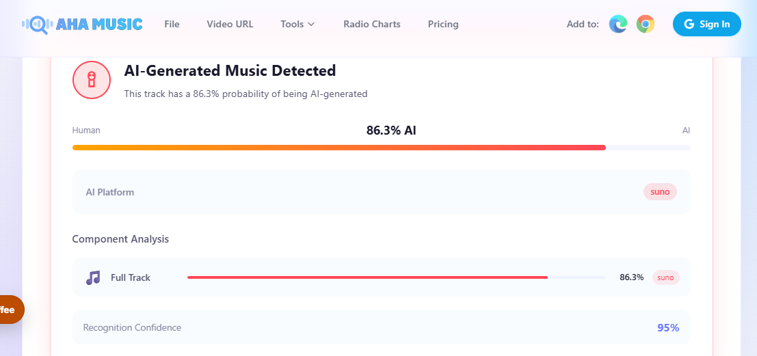Click the suno tag in AI Platform row
This screenshot has height=356, width=757.
pyautogui.click(x=660, y=192)
